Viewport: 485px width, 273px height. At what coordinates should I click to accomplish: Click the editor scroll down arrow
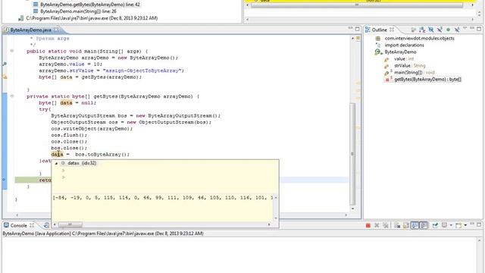(x=352, y=209)
